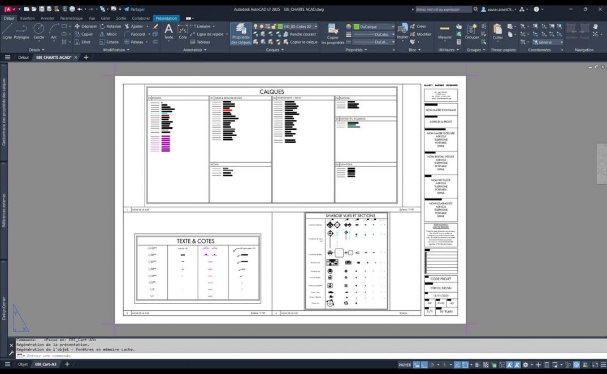Select the Cercle tool
The width and height of the screenshot is (607, 374).
[x=38, y=31]
